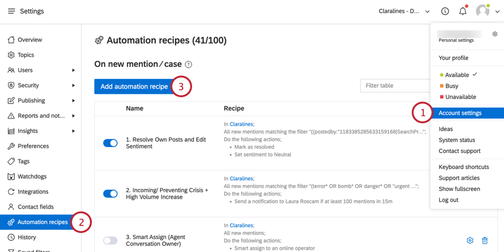Screen dimensions: 504x252
Task: Click the Integrations refresh icon
Action: coord(11,192)
